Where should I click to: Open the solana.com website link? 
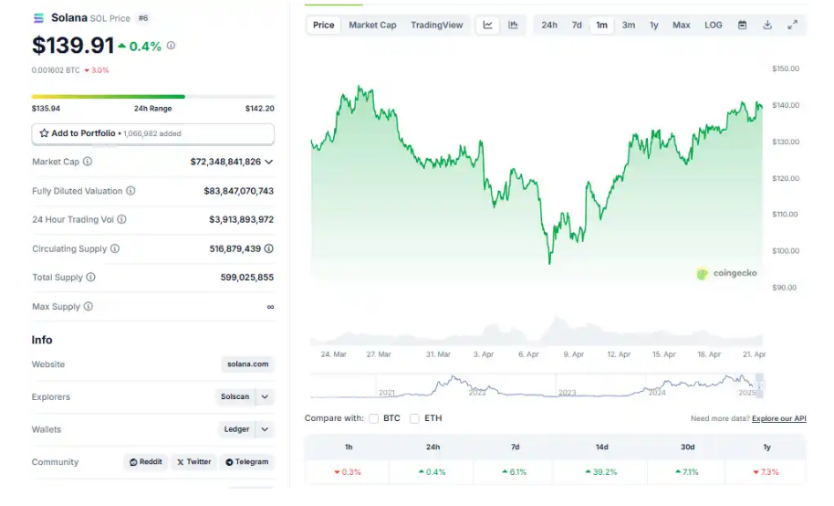pos(248,364)
